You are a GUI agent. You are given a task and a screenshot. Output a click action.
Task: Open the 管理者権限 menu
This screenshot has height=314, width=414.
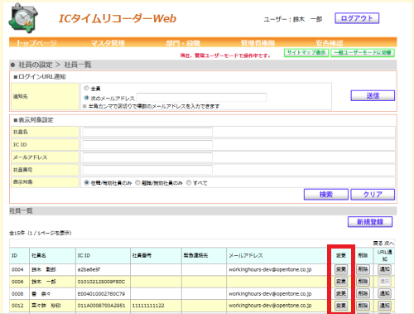(258, 43)
